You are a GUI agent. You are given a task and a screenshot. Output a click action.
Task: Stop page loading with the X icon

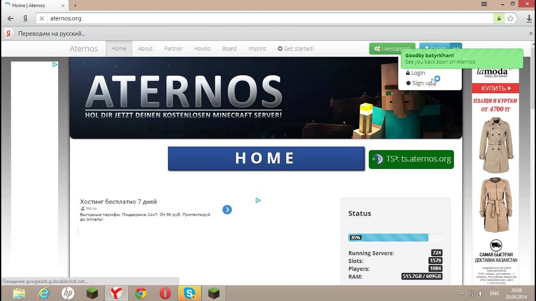[x=41, y=18]
